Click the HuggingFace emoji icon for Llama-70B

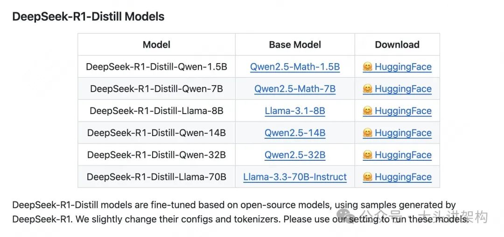pyautogui.click(x=368, y=177)
